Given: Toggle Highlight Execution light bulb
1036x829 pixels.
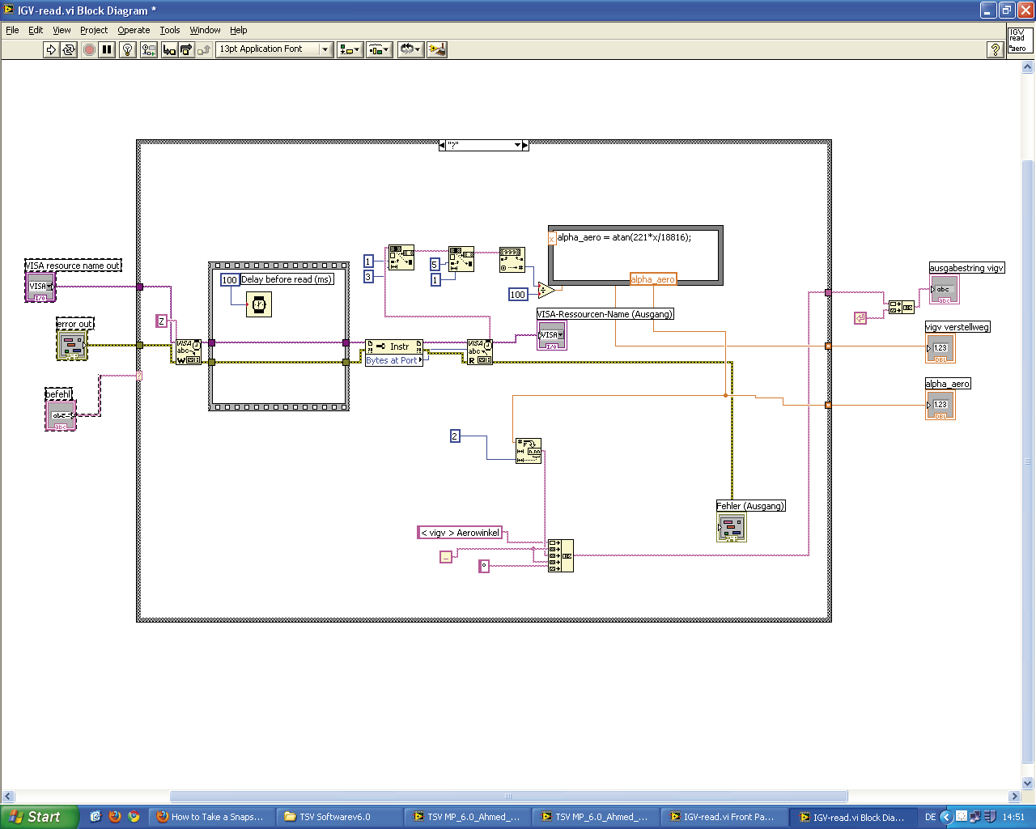Looking at the screenshot, I should pos(127,49).
